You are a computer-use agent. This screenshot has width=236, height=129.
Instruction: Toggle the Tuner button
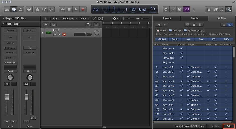(173, 9)
